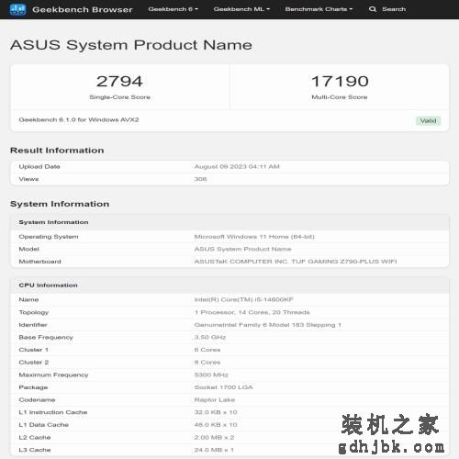Select the 24.0 MB x 1 value
Image resolution: width=459 pixels, height=459 pixels.
[214, 450]
